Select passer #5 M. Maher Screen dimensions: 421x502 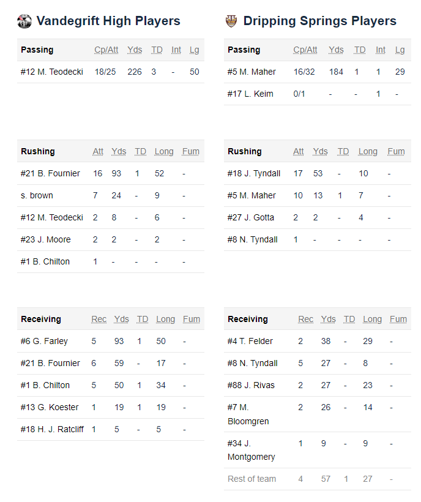[251, 72]
